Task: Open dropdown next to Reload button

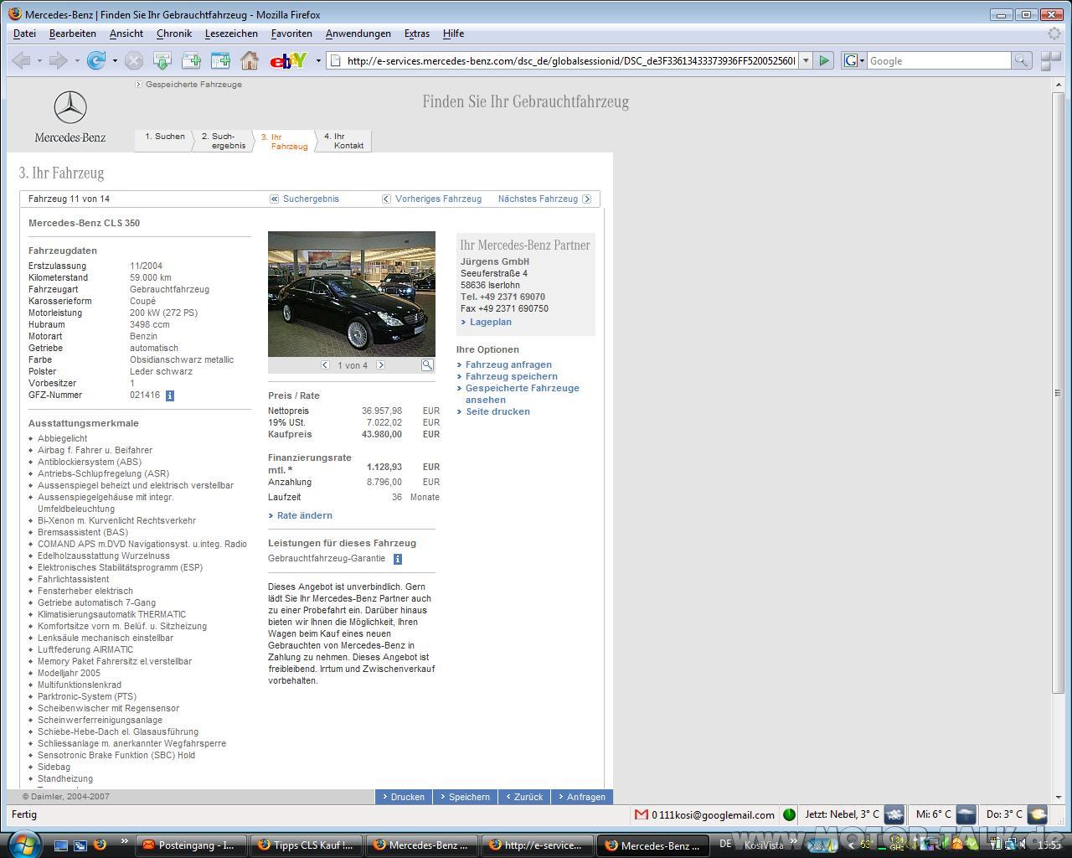Action: click(x=114, y=60)
